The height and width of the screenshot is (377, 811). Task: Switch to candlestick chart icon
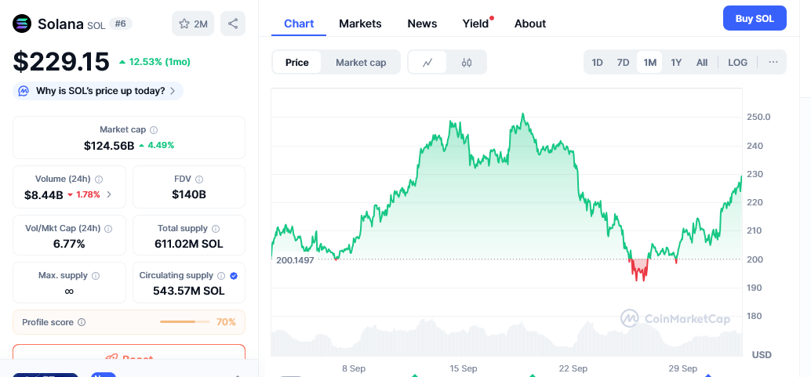tap(467, 63)
